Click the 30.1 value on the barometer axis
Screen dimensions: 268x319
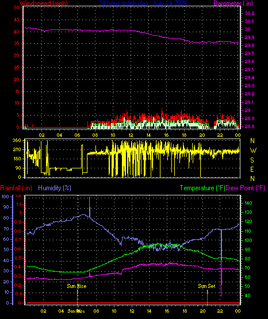250,21
